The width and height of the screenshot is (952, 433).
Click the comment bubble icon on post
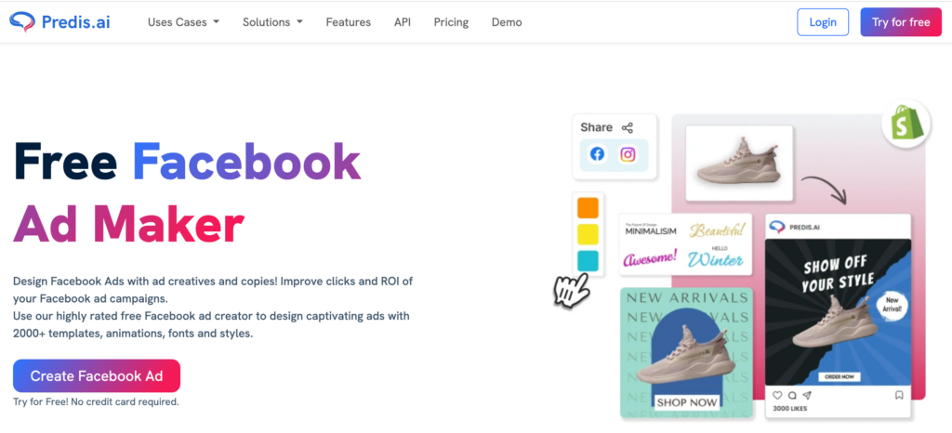pos(790,395)
